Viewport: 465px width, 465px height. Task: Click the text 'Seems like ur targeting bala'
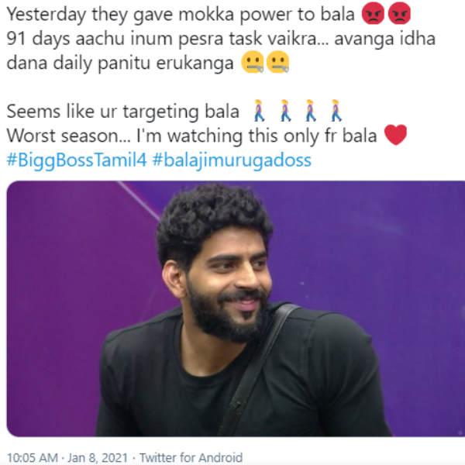(x=122, y=112)
